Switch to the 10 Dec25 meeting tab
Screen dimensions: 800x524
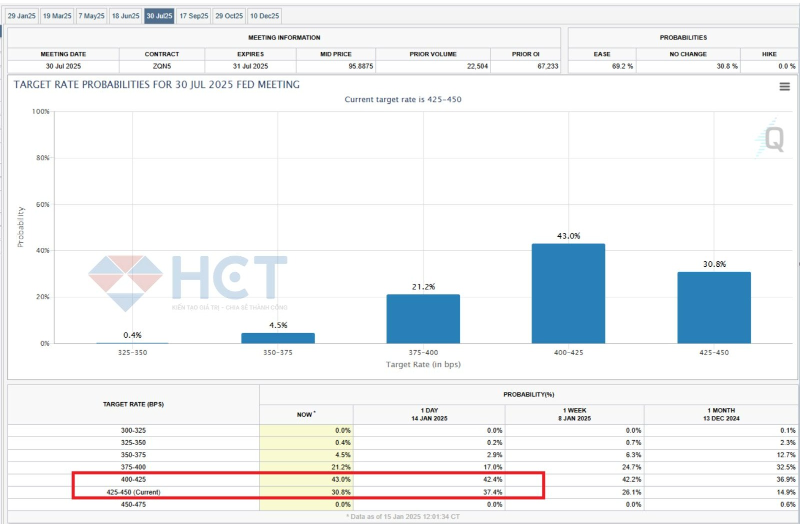pyautogui.click(x=264, y=16)
